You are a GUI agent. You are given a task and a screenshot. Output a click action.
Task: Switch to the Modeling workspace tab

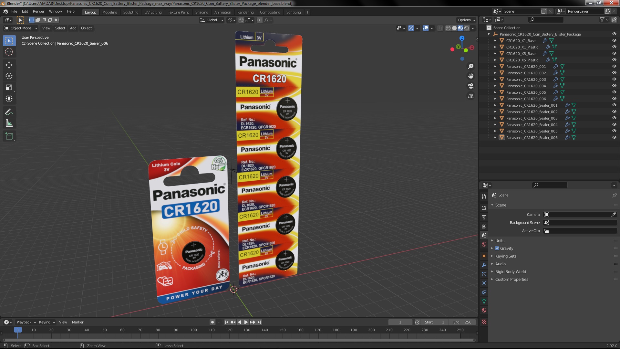(109, 12)
